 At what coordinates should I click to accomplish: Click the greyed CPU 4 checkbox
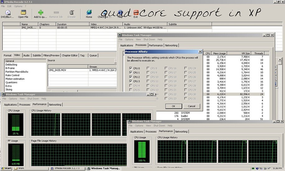[131, 85]
